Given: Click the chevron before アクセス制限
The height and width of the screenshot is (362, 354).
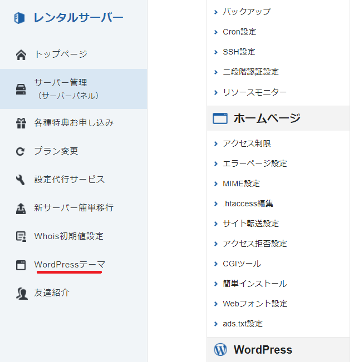Looking at the screenshot, I should coord(216,144).
